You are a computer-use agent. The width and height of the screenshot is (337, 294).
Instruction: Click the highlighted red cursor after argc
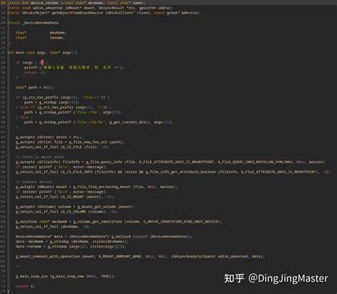(x=42, y=63)
